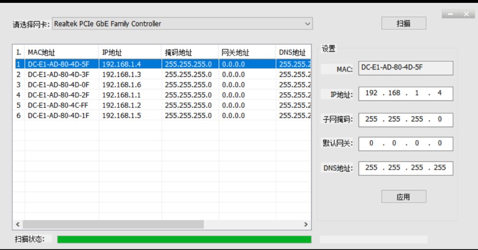Viewport: 478px width, 250px height.
Task: Select device row with IP 192.168.1.6
Action: coord(121,84)
